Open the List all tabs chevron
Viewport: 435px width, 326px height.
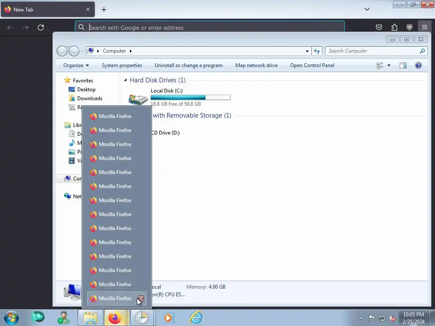[x=367, y=9]
